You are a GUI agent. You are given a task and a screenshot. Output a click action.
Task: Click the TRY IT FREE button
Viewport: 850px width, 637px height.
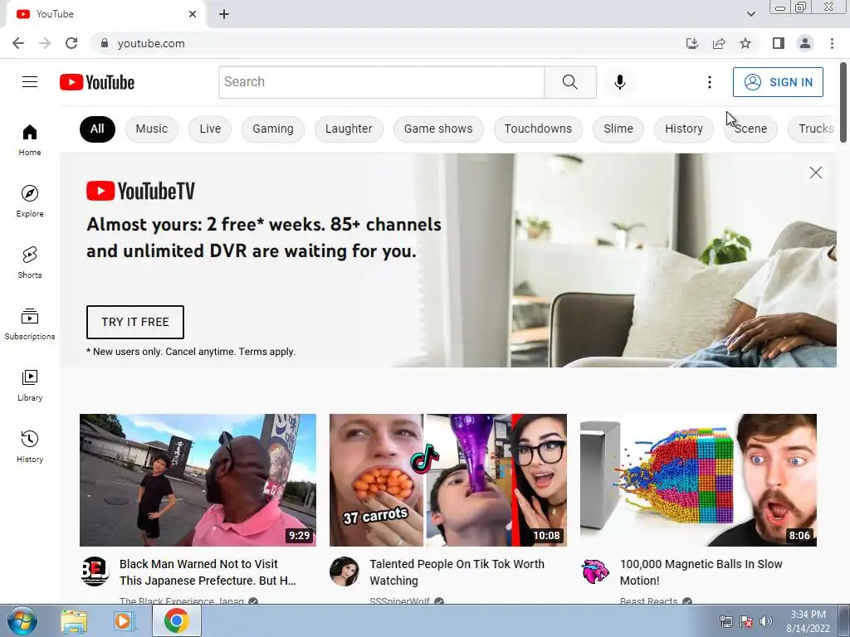(135, 322)
